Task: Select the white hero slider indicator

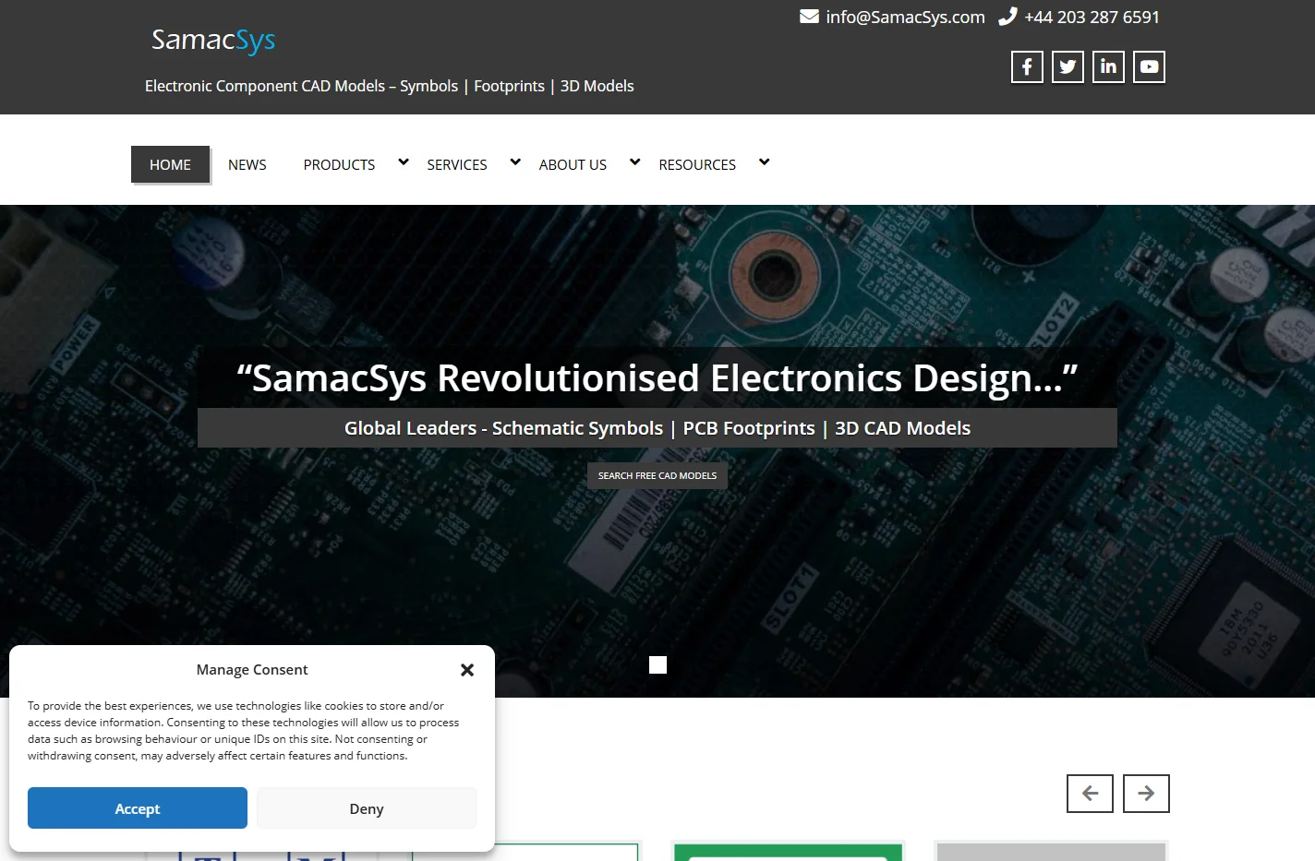Action: [657, 664]
